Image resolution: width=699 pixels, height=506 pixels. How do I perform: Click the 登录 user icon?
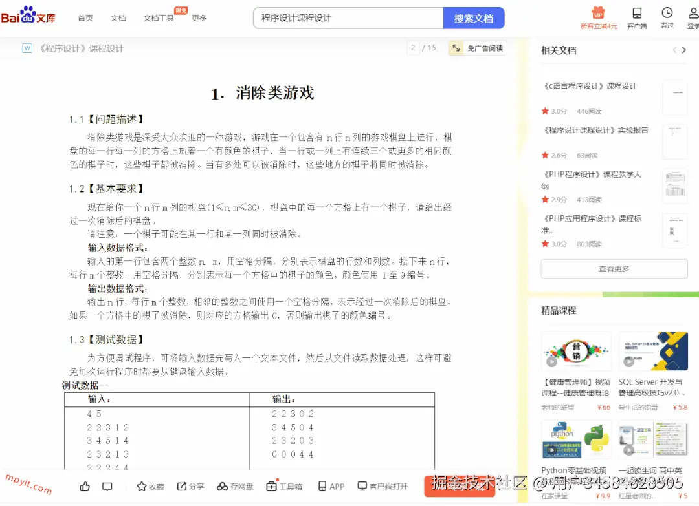click(693, 18)
